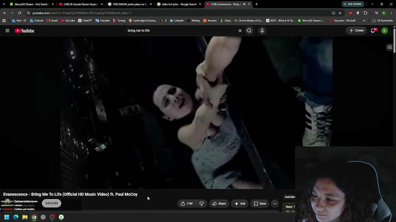The width and height of the screenshot is (396, 222).
Task: Open the Chess bookmark
Action: pyautogui.click(x=226, y=21)
